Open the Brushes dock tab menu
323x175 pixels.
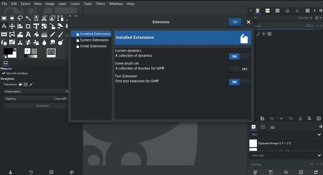(321, 127)
